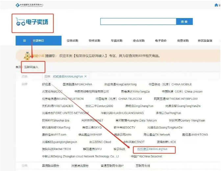
Task: Select brand 麒羽通信QIYU
Action: pyautogui.click(x=92, y=149)
